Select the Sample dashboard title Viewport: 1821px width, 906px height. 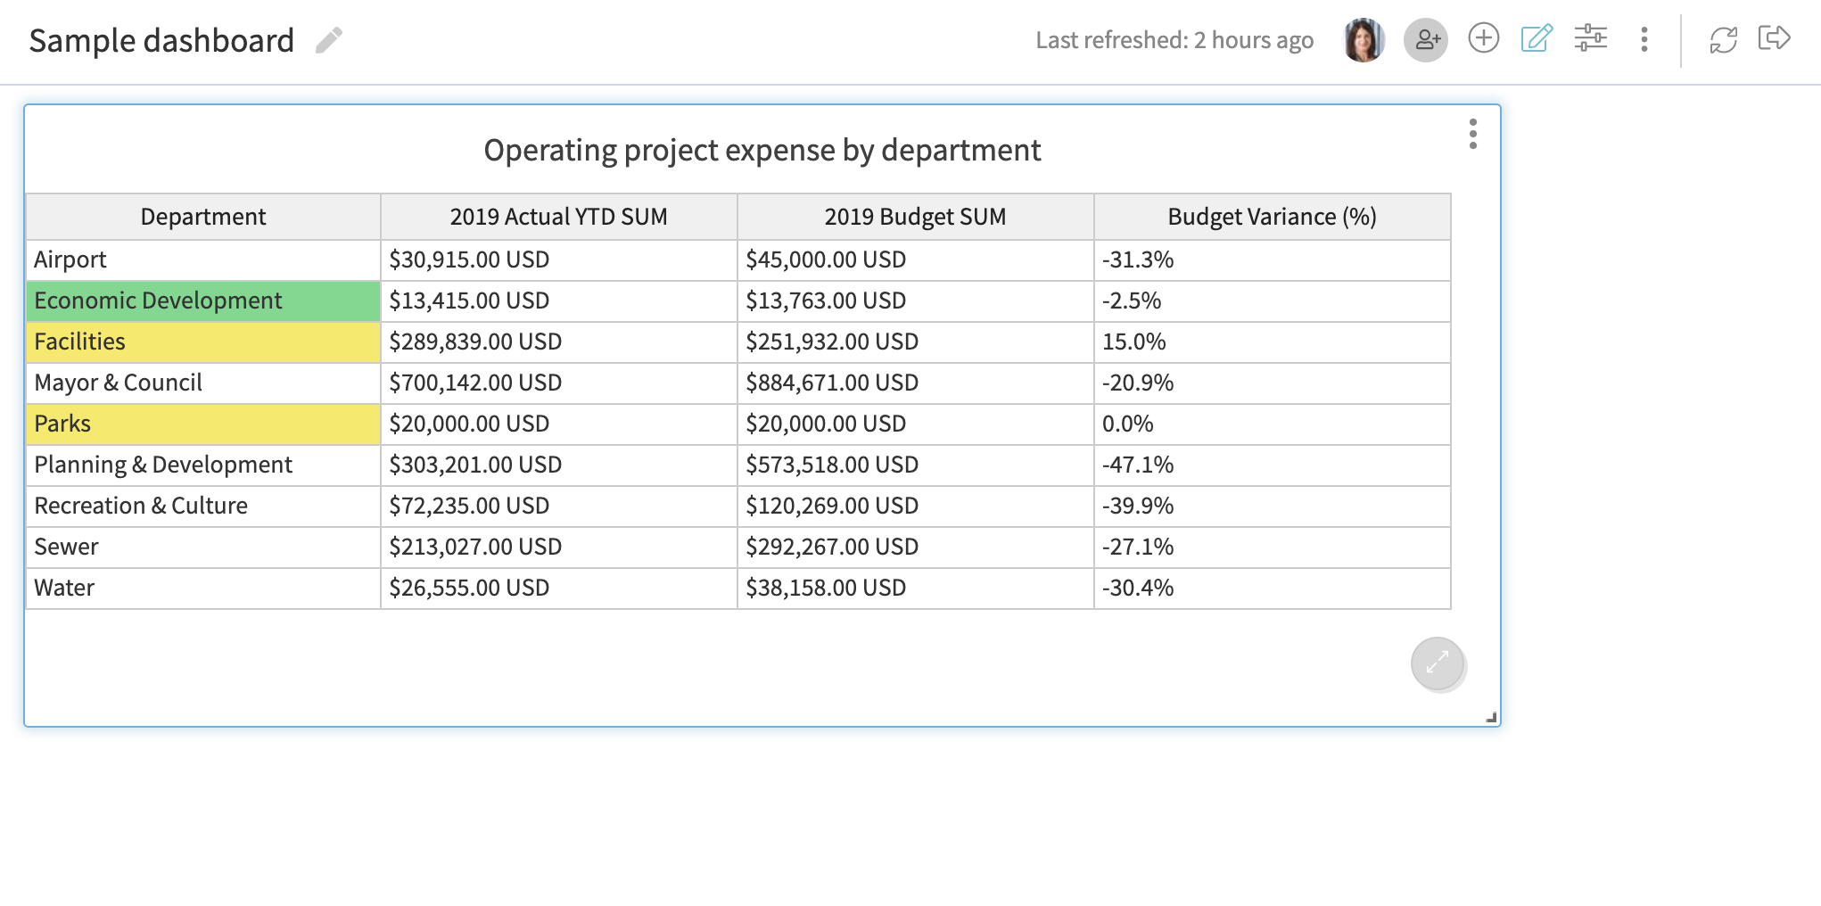(x=161, y=41)
